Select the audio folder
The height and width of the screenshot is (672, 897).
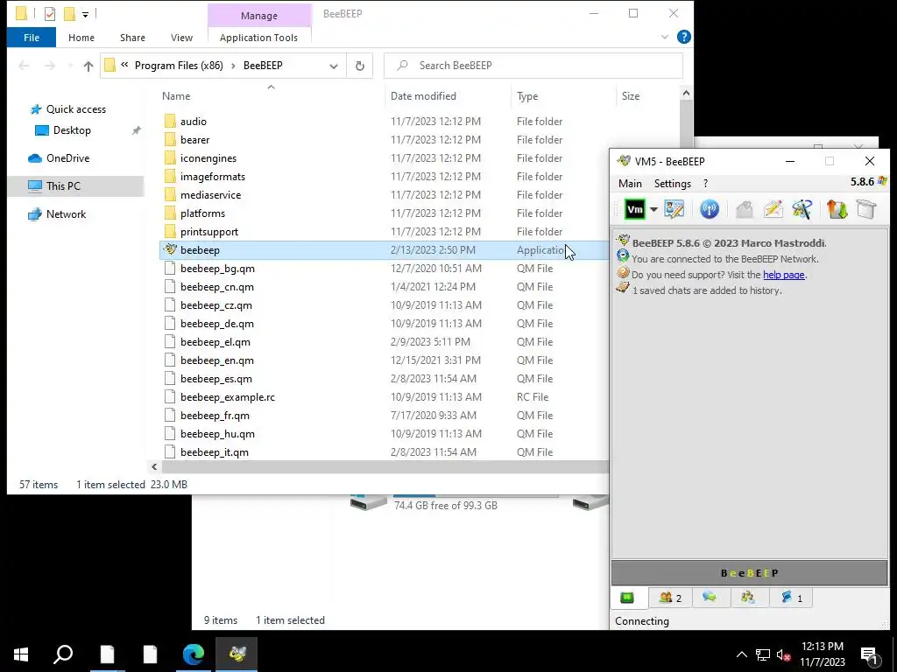coord(194,121)
